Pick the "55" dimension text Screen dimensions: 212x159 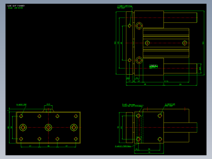(149, 149)
